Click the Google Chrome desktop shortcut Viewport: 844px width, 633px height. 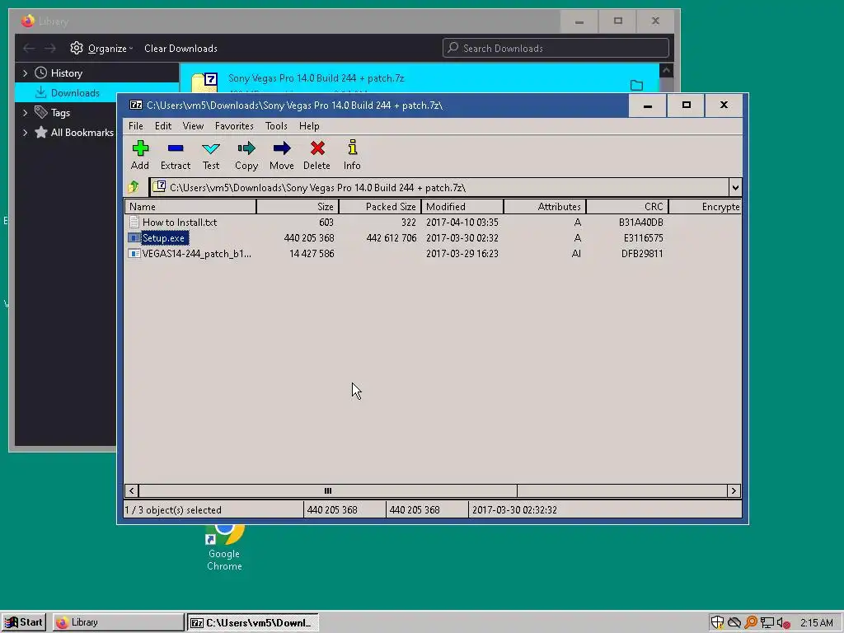click(x=224, y=546)
